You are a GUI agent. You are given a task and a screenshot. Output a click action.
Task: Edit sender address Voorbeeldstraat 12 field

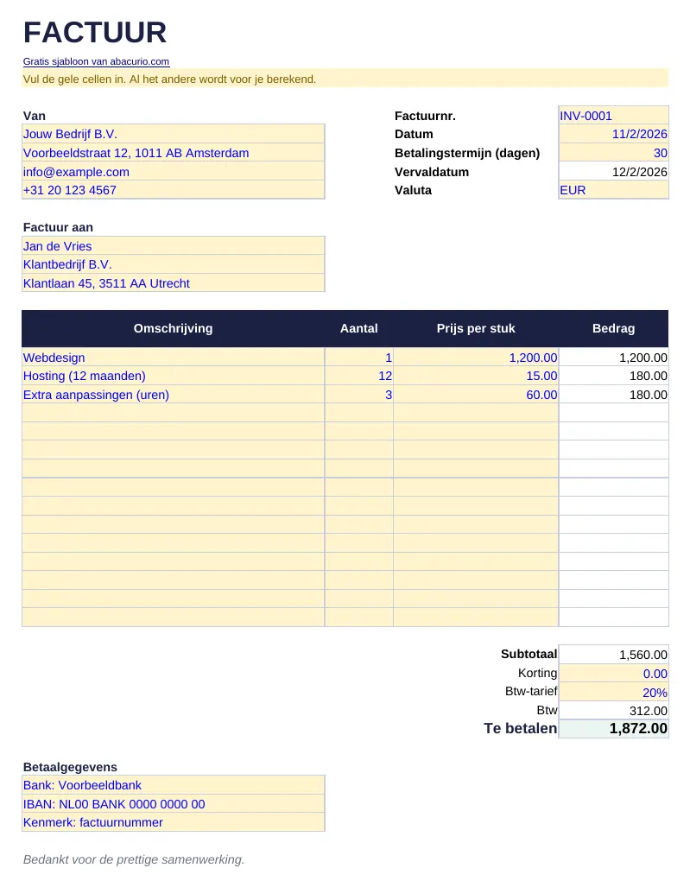(x=173, y=153)
